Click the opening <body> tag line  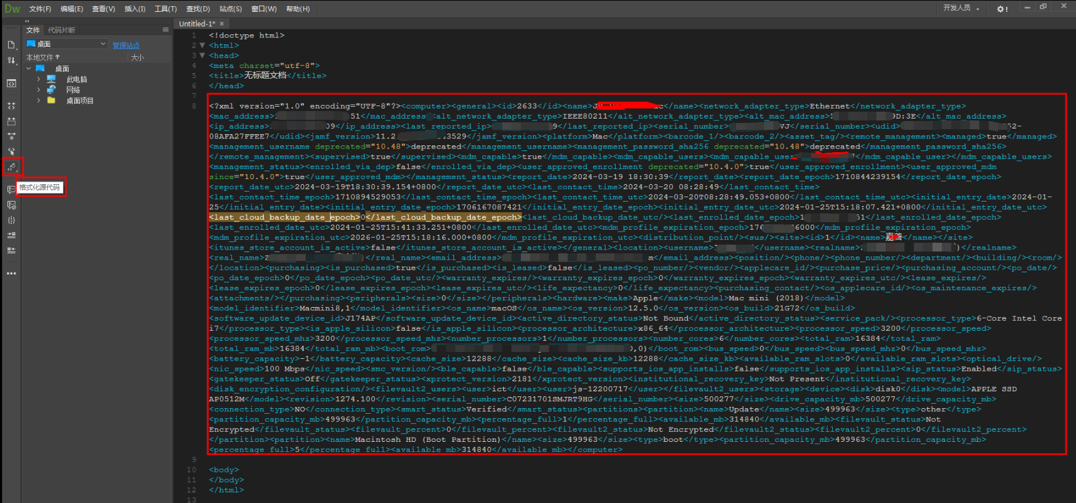[x=224, y=470]
